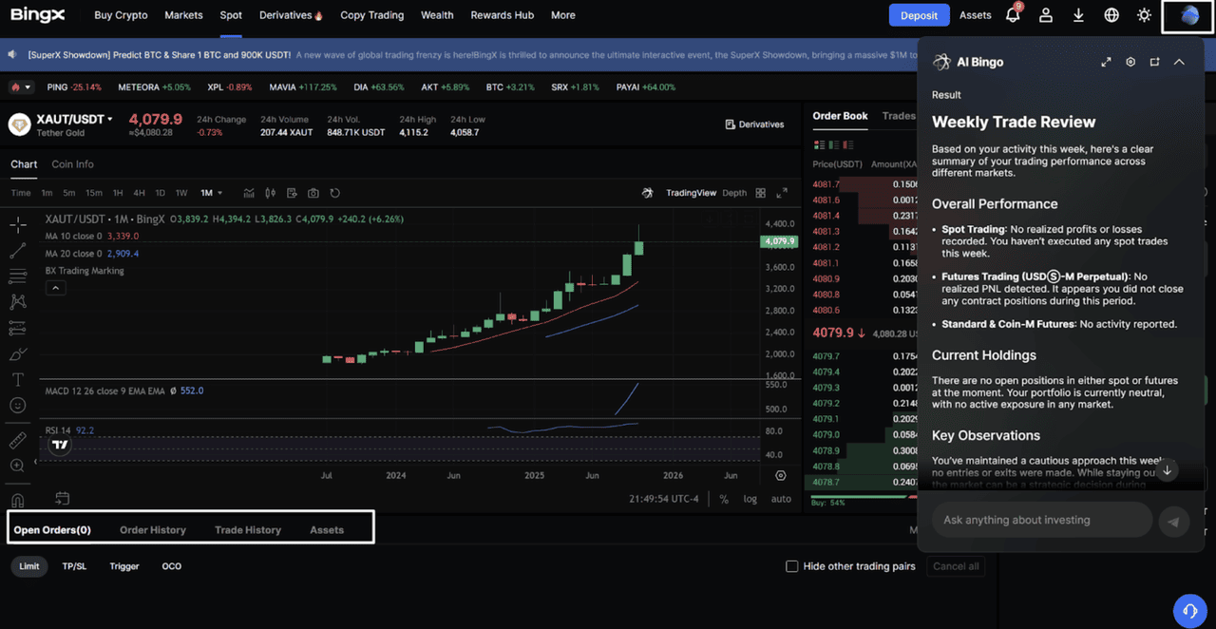Open the Trade History tab
This screenshot has height=629, width=1216.
(247, 530)
